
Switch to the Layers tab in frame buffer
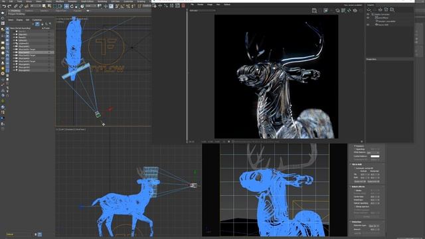click(371, 5)
